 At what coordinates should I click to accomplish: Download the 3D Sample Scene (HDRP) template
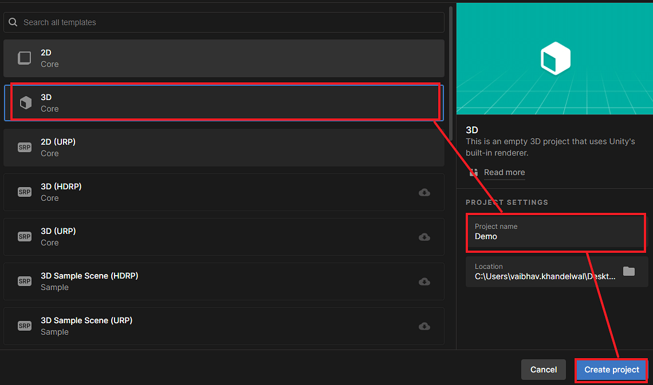coord(424,282)
